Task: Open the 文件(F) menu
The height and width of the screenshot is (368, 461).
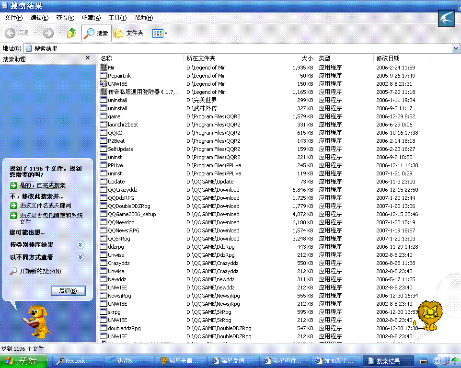Action: [x=13, y=18]
